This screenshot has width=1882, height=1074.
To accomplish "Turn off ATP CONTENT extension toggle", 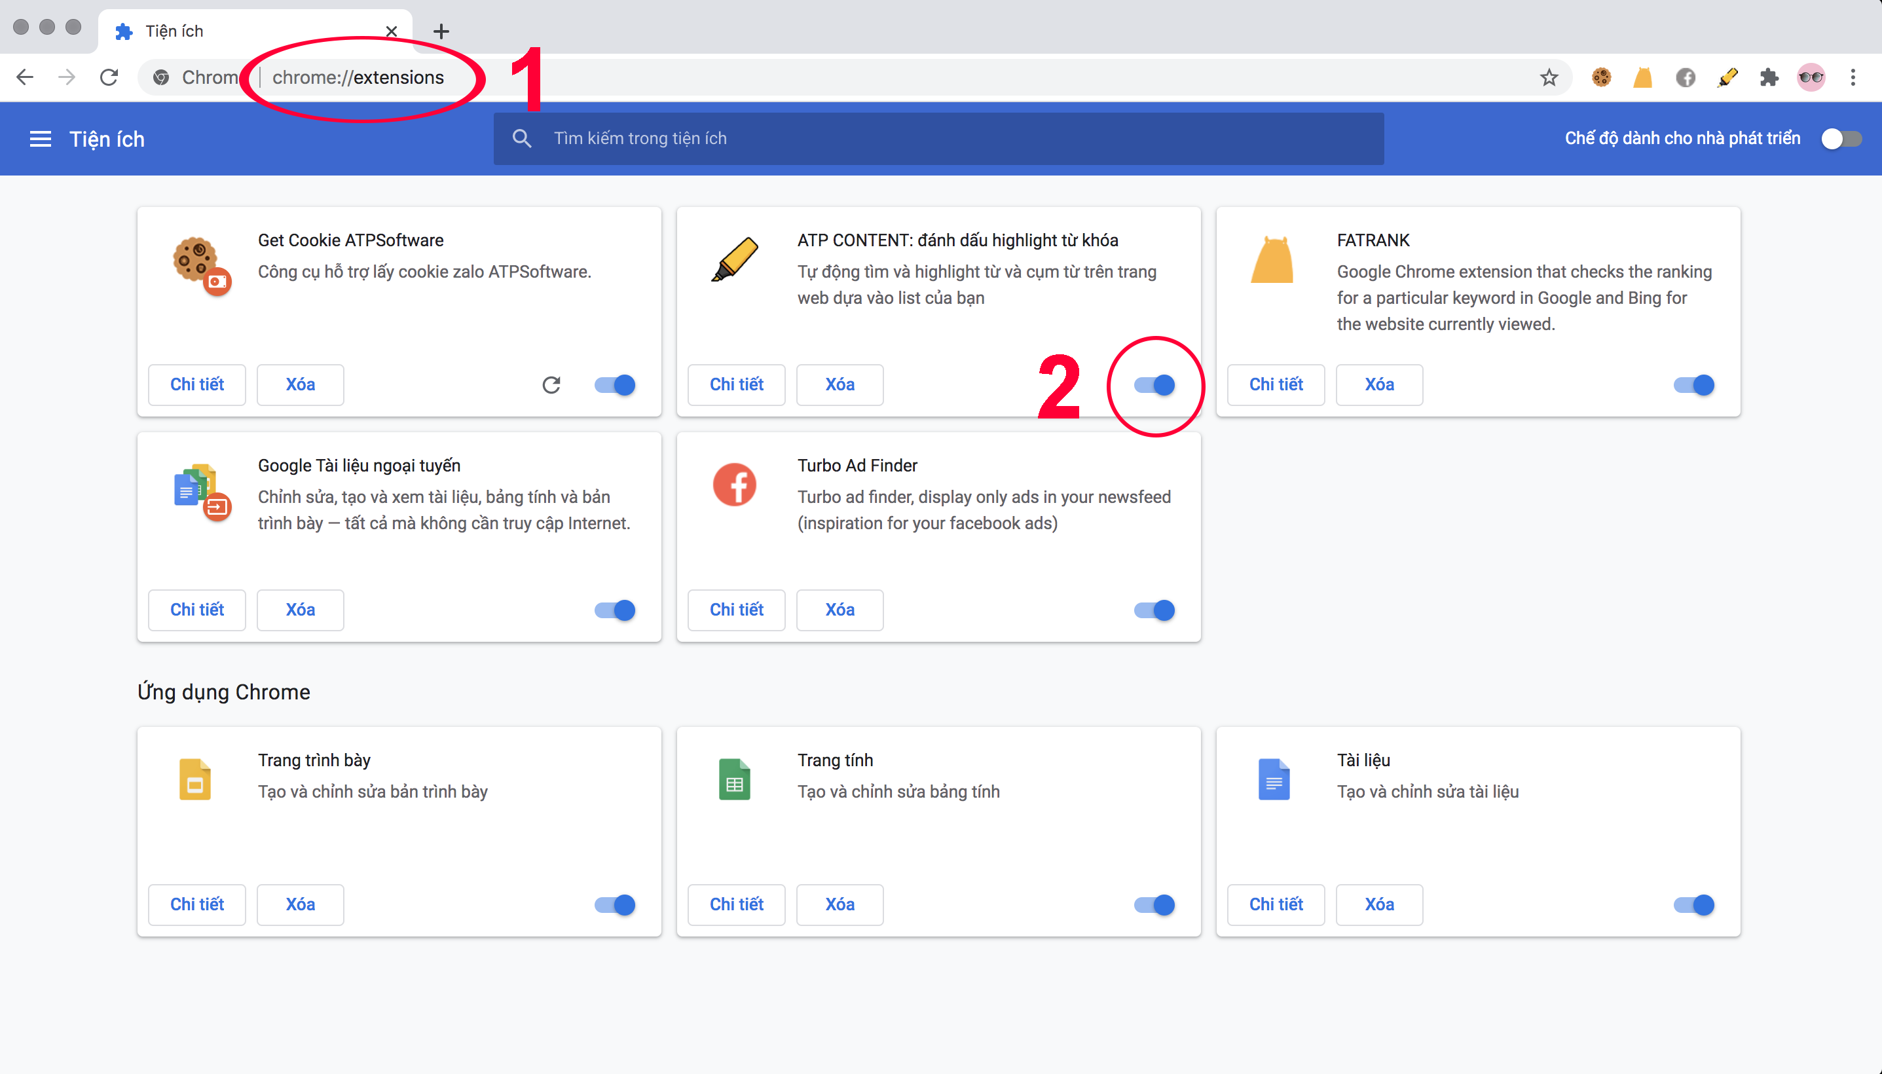I will tap(1154, 385).
